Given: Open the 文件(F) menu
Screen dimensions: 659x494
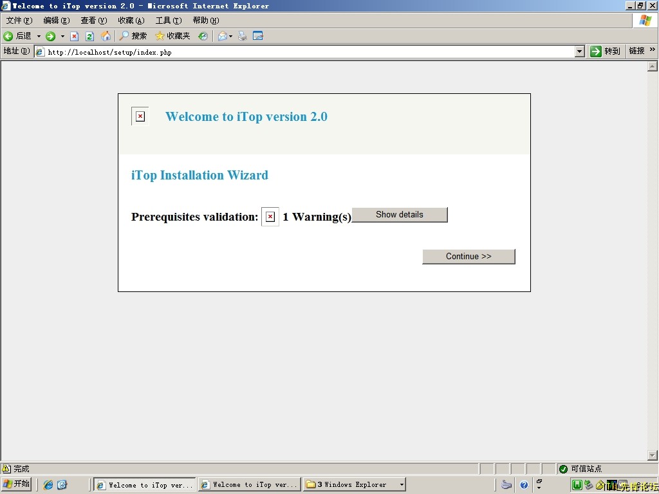Looking at the screenshot, I should 19,21.
